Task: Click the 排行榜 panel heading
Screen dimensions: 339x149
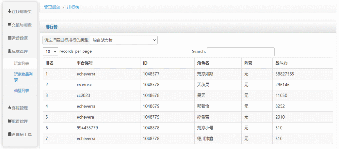Action: (51, 27)
